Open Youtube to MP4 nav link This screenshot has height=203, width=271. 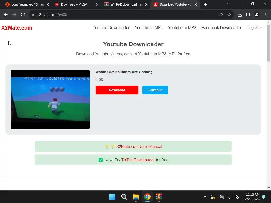pos(149,28)
